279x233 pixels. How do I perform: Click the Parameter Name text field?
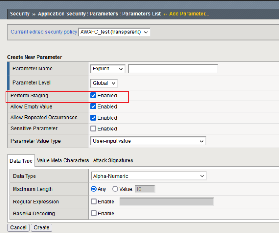(173, 69)
